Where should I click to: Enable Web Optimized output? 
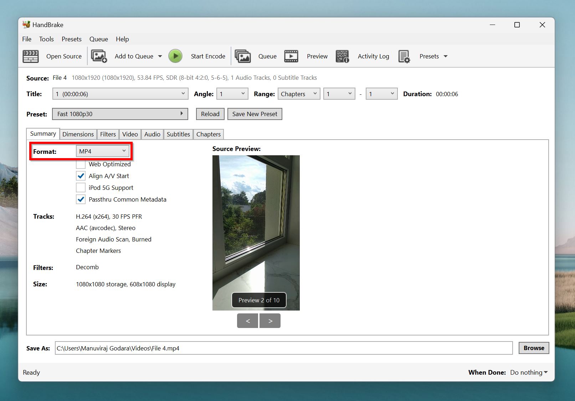(x=81, y=164)
